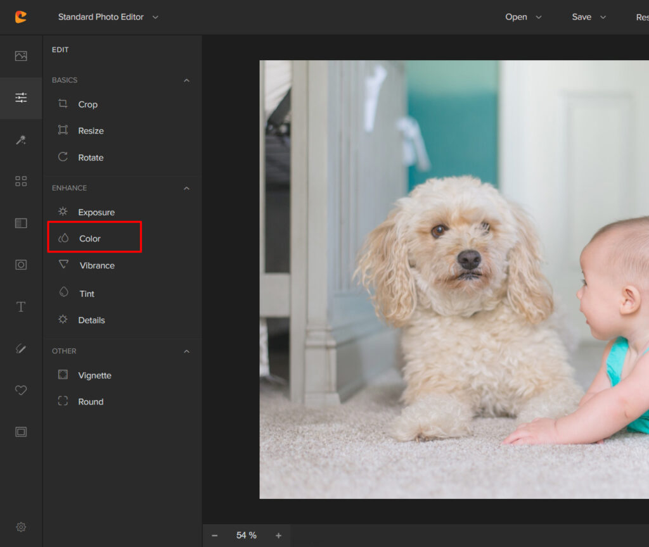Select the Edit sliders sidebar icon

[21, 97]
